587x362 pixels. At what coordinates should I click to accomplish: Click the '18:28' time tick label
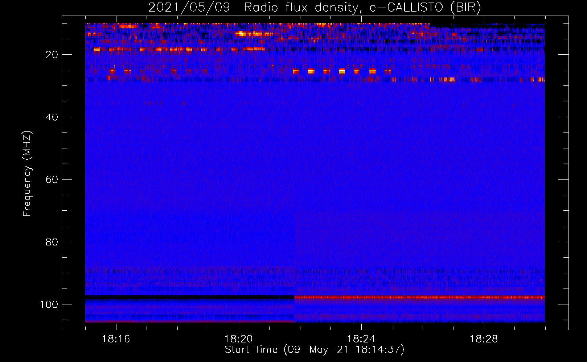(484, 339)
